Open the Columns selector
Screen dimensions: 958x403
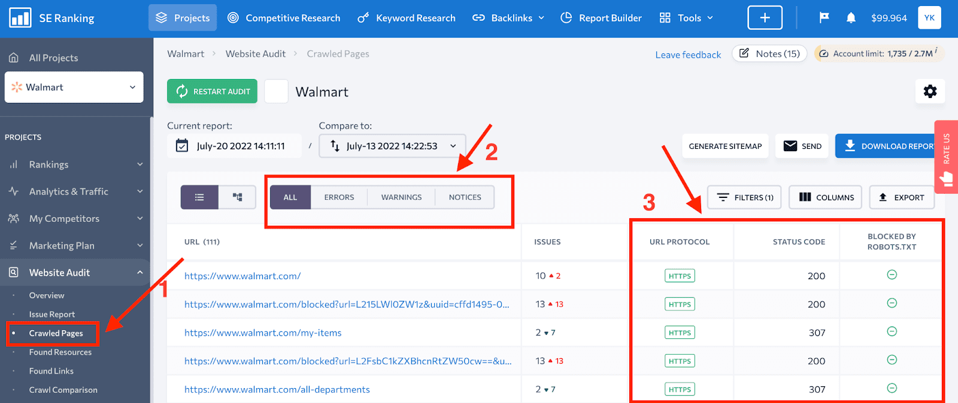click(x=826, y=197)
